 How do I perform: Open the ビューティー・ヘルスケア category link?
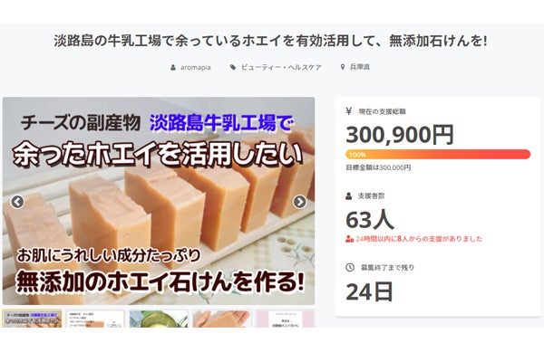[281, 67]
